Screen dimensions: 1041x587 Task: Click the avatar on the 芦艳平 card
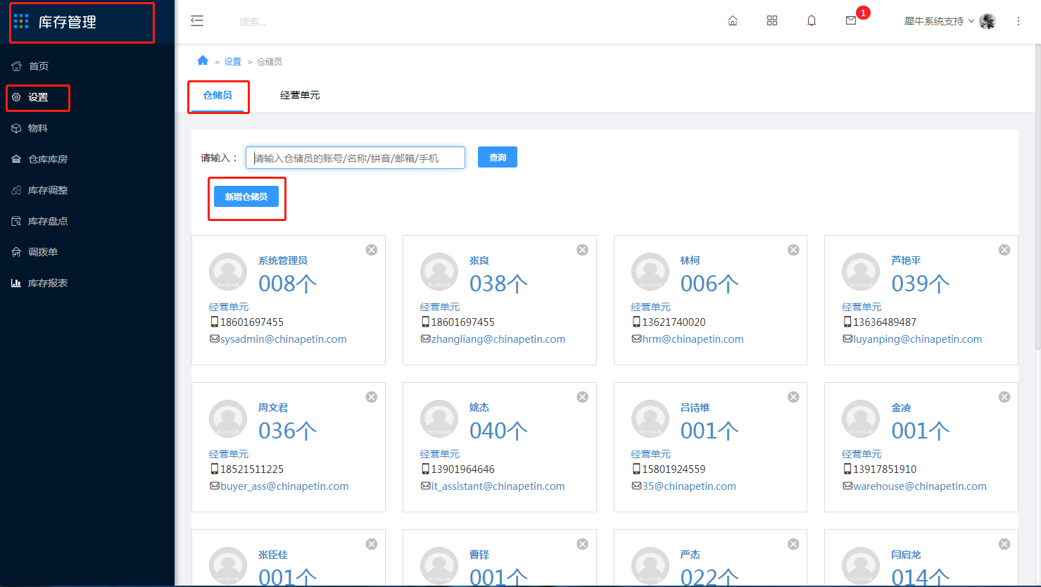[861, 272]
